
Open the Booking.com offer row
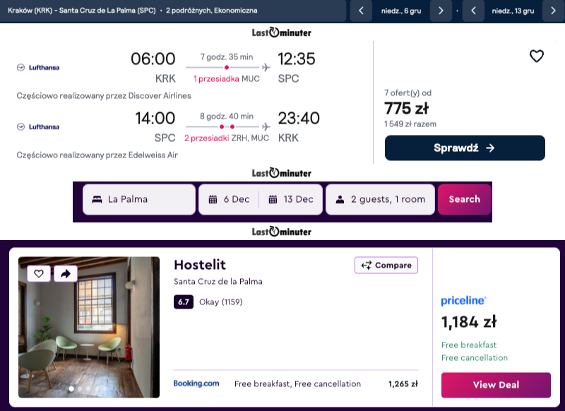click(295, 384)
